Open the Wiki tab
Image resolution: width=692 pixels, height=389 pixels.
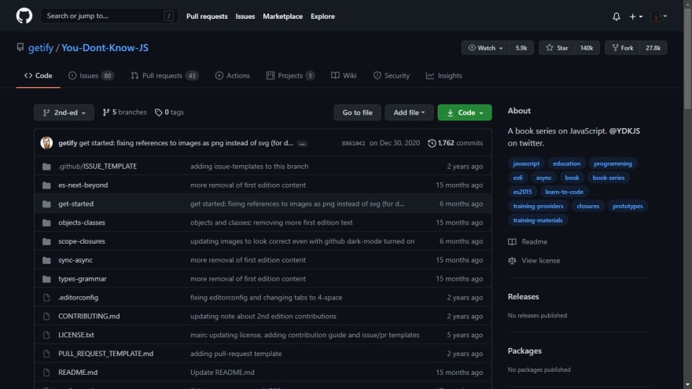click(x=344, y=76)
